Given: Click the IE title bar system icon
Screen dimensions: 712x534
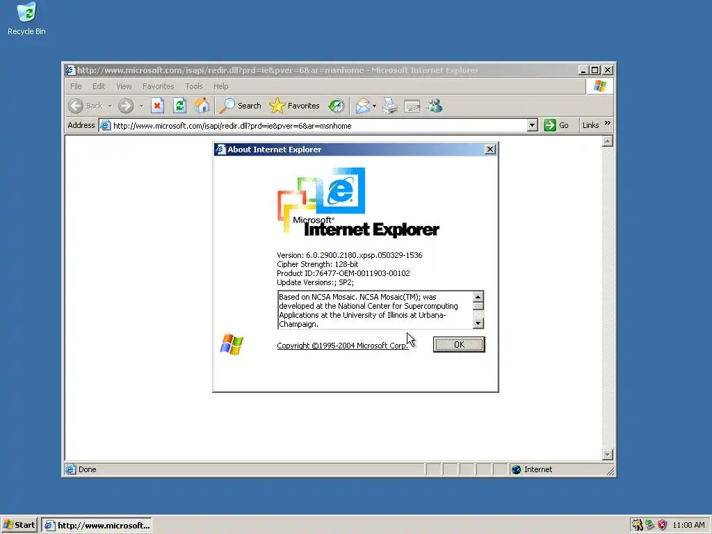Looking at the screenshot, I should [x=70, y=70].
